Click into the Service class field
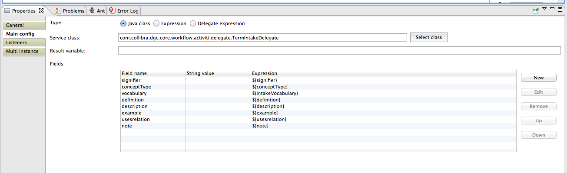 [262, 38]
